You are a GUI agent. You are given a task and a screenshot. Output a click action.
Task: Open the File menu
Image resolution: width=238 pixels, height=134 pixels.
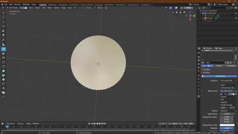tap(6, 4)
